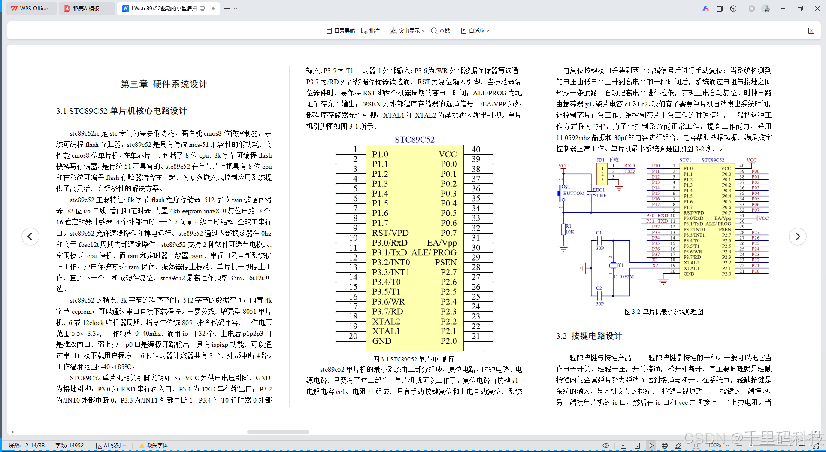Viewport: 826px width, 452px height.
Task: Click the VCC pin 40 label in pinout
Action: point(448,154)
